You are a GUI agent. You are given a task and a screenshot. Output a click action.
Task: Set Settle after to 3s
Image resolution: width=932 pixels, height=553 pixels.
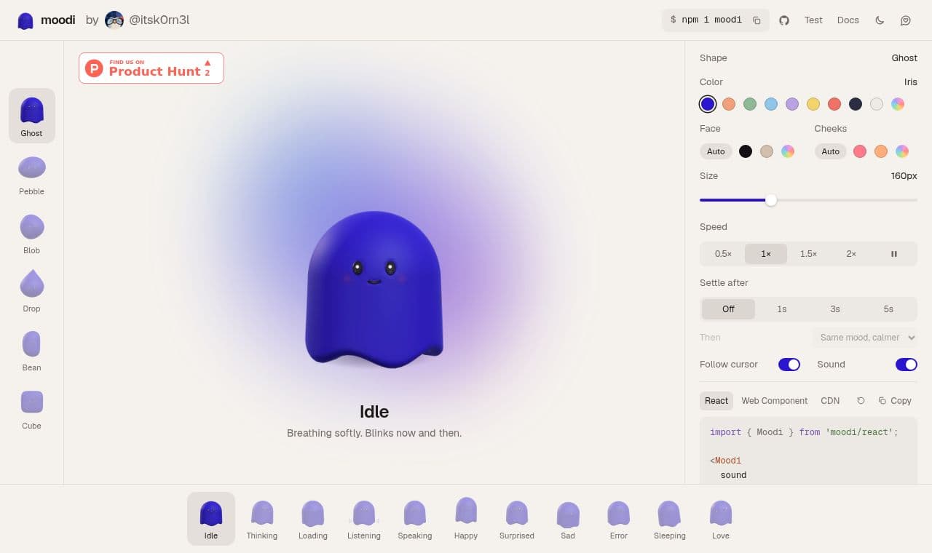835,309
